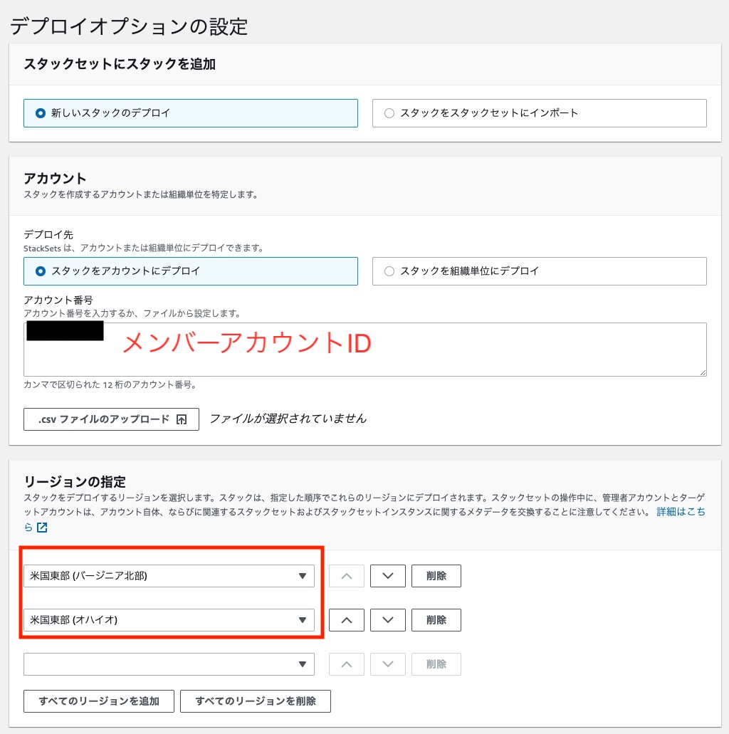Screen dimensions: 729x734
Task: Choose スタックを組織単位にデプロイ radio option
Action: point(540,271)
